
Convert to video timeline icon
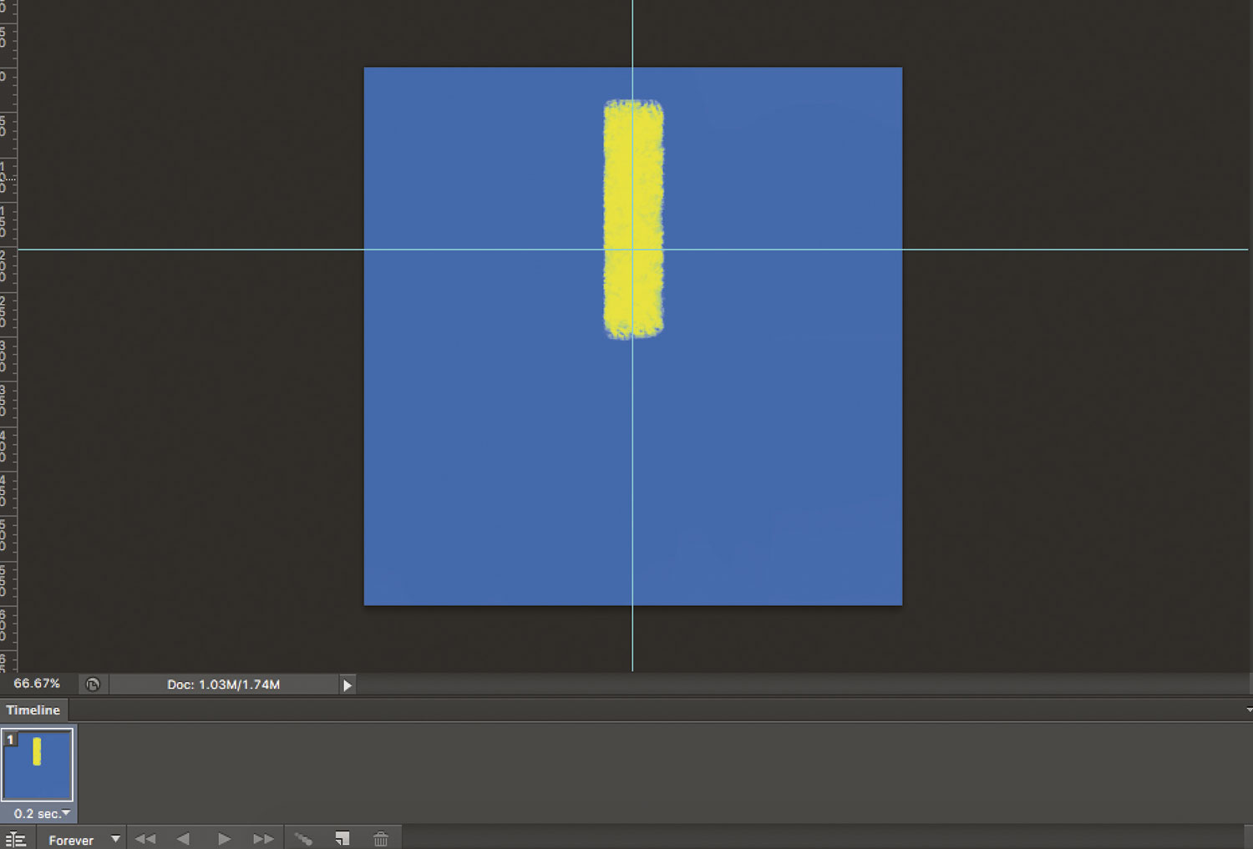tap(16, 840)
